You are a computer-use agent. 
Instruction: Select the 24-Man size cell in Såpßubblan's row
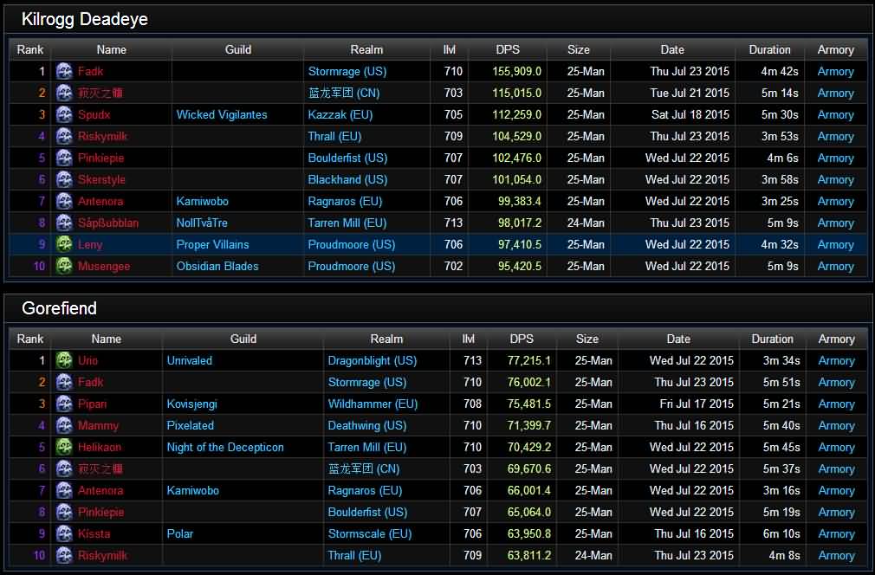pos(586,223)
